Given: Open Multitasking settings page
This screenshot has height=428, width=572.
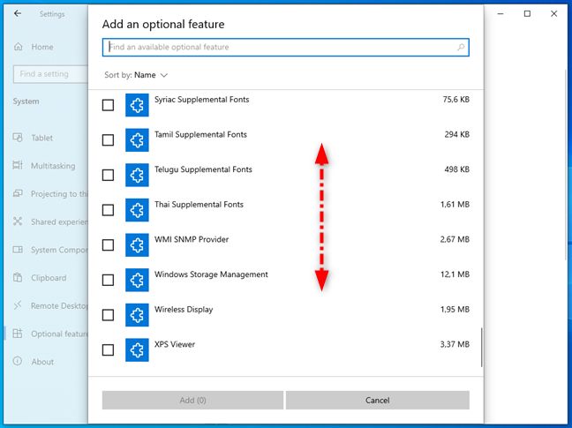Looking at the screenshot, I should (53, 166).
